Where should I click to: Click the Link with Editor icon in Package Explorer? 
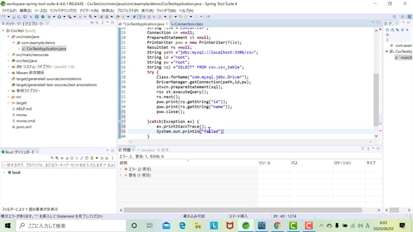[97, 23]
